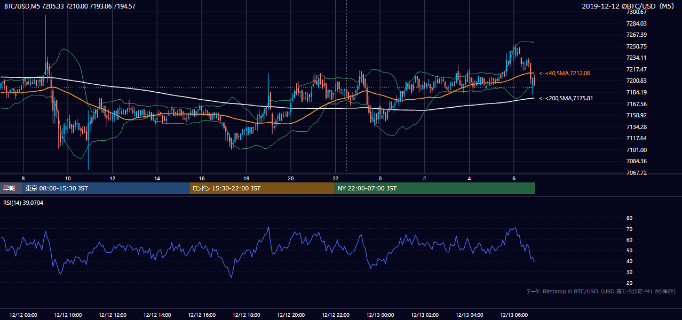Click the 12/13 06:00 date label
682x320 pixels.
(x=514, y=315)
